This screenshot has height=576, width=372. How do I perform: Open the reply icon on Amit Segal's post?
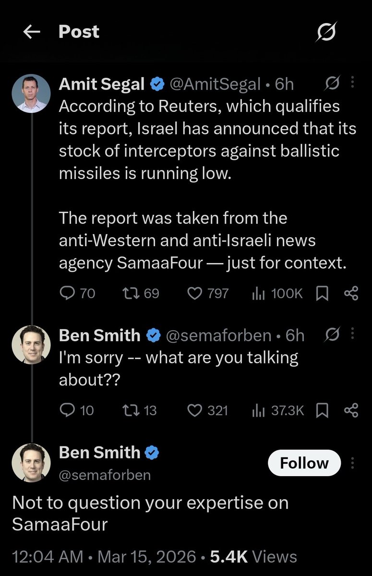click(66, 293)
